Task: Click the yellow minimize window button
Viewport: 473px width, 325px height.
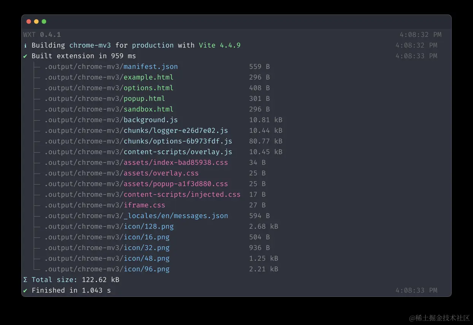Action: [x=36, y=22]
